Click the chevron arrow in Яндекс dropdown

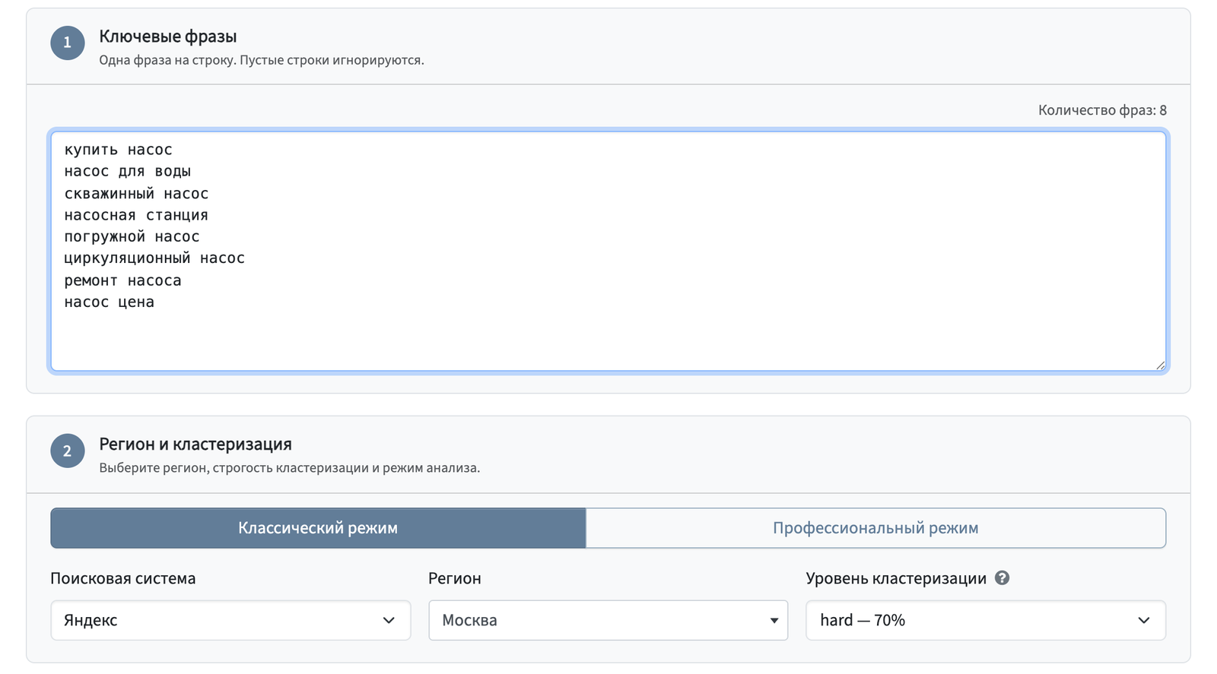389,620
